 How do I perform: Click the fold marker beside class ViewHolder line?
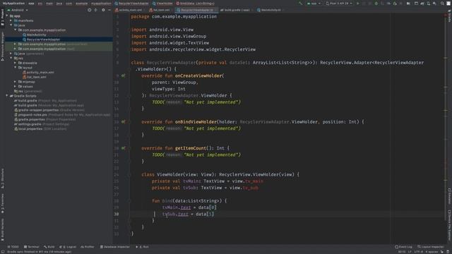tap(130, 174)
